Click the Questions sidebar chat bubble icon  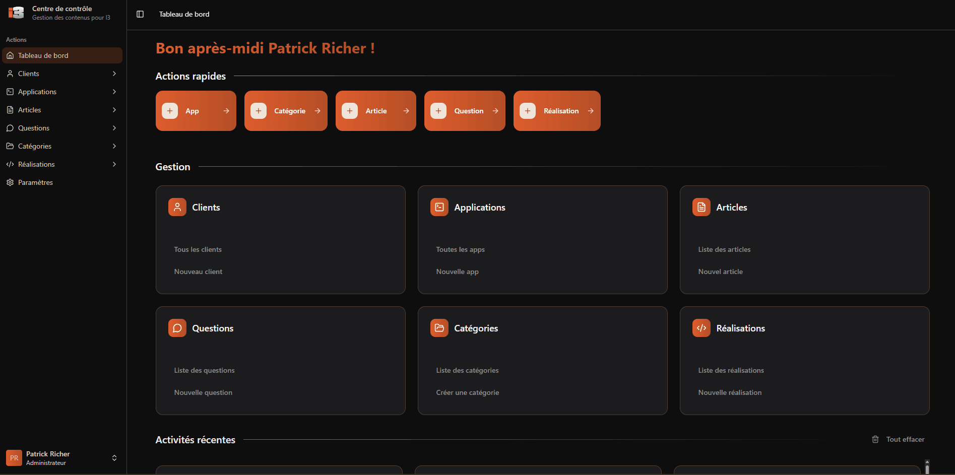click(10, 128)
